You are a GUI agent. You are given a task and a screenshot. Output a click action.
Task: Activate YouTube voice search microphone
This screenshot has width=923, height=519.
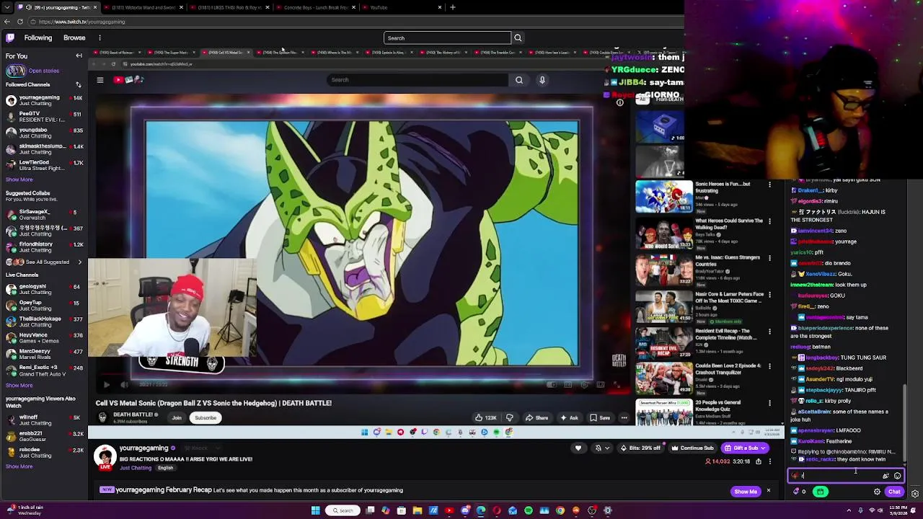coord(542,80)
